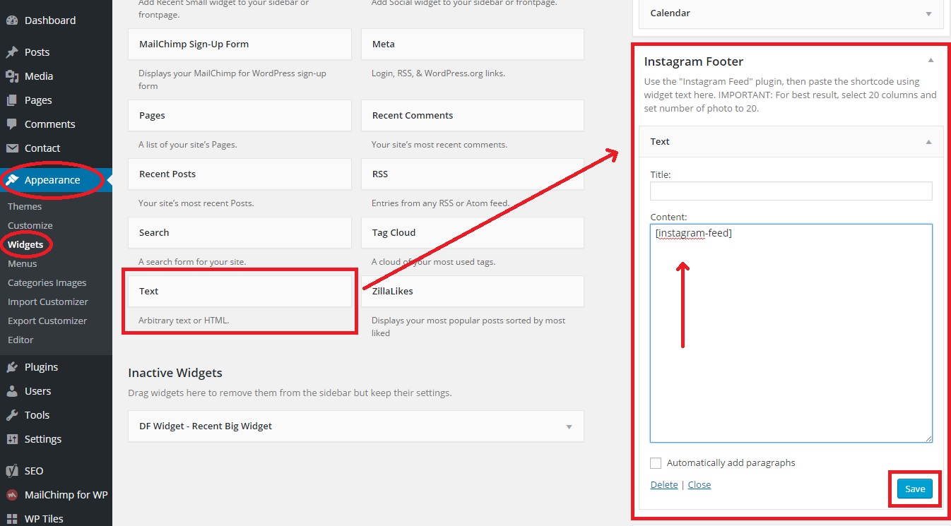
Task: Click the Dashboard gauge icon
Action: tap(12, 20)
